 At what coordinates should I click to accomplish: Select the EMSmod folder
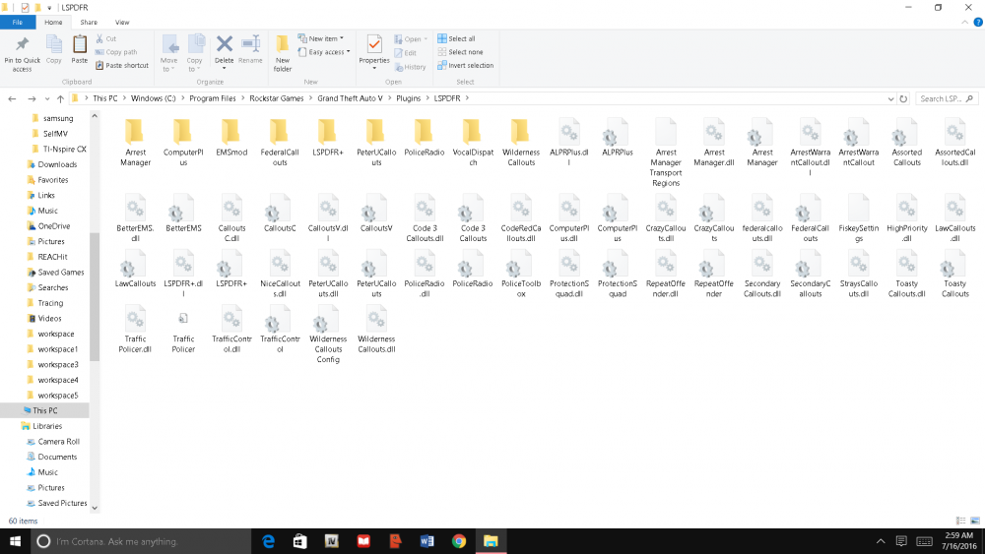click(x=231, y=138)
